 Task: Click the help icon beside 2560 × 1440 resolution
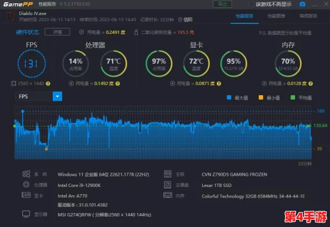click(48, 83)
